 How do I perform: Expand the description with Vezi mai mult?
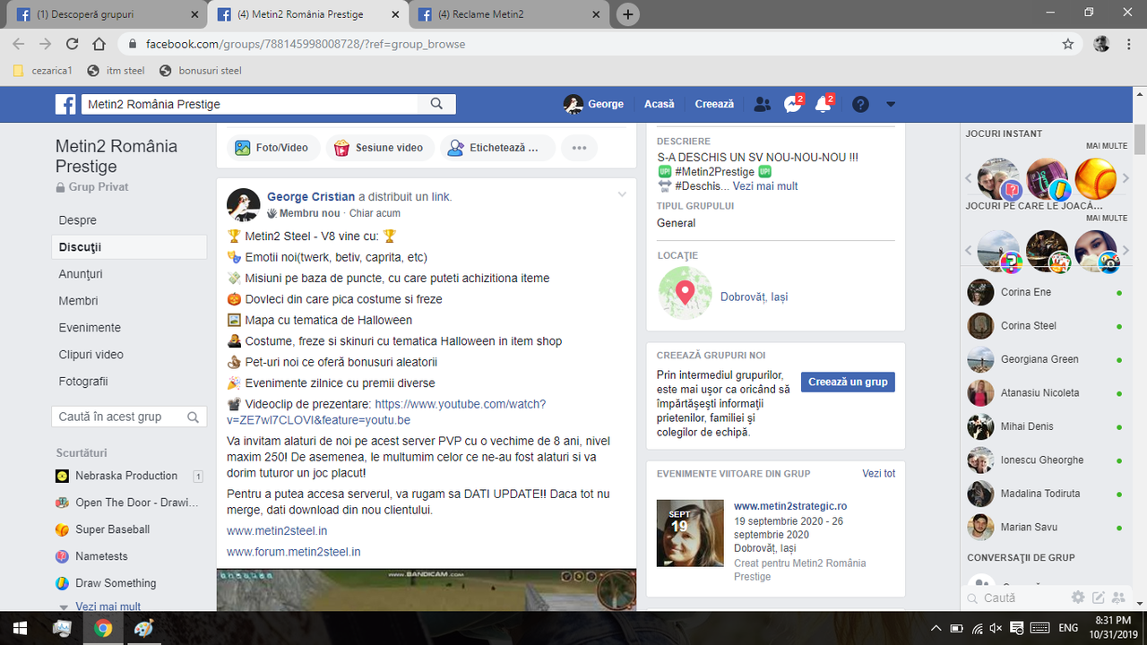[x=765, y=186]
